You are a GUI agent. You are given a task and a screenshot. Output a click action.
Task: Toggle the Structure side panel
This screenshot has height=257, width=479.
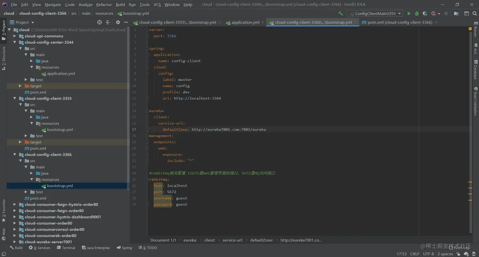pos(4,58)
